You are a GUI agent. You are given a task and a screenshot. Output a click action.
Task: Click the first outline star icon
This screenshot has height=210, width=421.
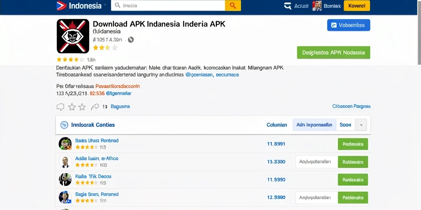point(72,107)
